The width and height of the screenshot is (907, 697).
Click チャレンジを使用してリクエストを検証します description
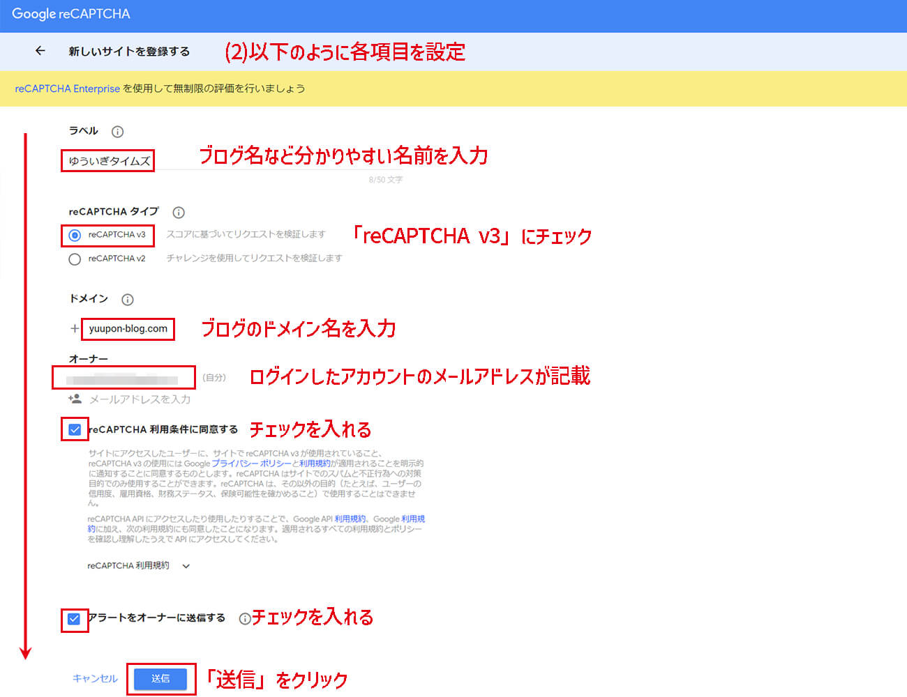254,259
